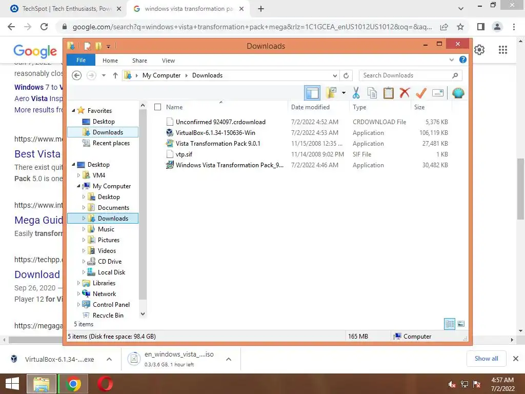Screen dimensions: 525x394
Task: Toggle the select-all checkbox beside Name
Action: 158,107
